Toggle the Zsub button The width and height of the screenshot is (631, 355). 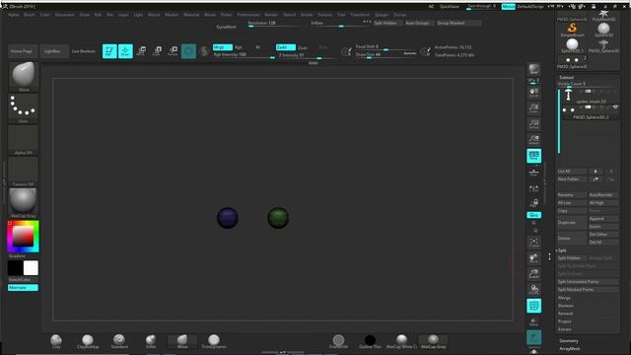click(x=303, y=47)
